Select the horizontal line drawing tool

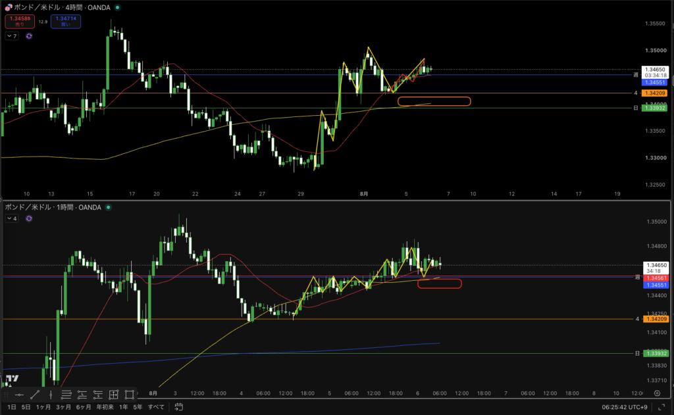(19, 395)
